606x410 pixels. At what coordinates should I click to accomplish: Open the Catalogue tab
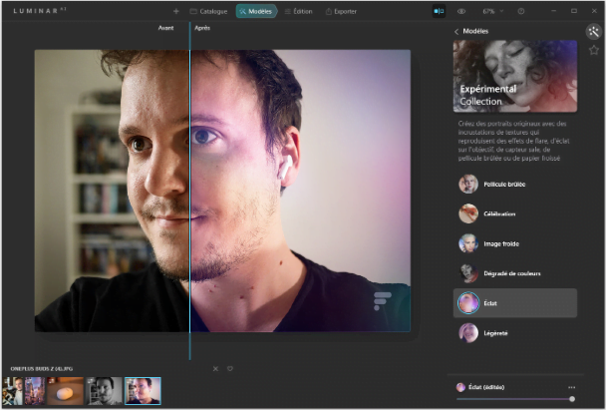208,12
